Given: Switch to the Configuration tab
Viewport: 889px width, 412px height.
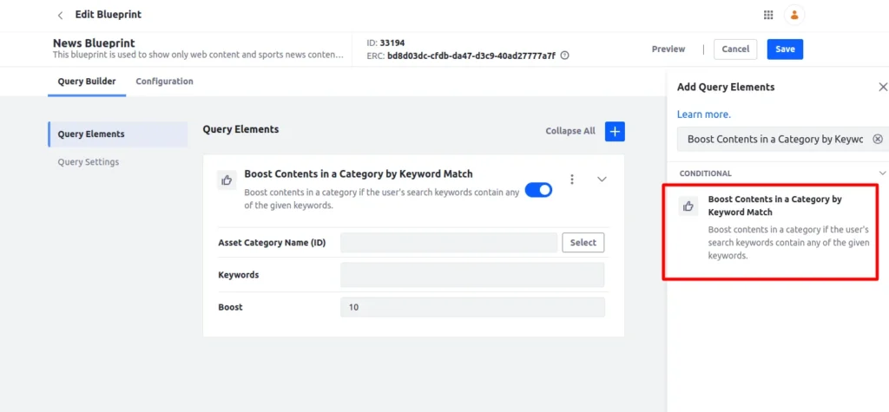Looking at the screenshot, I should click(x=164, y=81).
